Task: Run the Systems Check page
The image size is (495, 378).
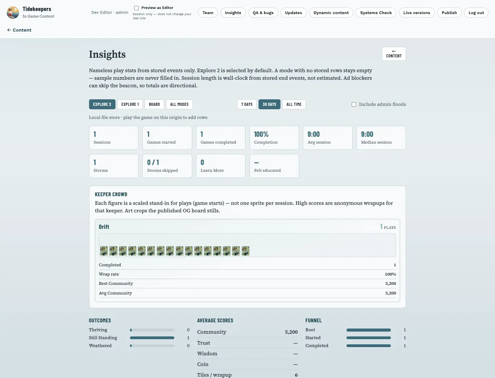Action: coord(376,13)
